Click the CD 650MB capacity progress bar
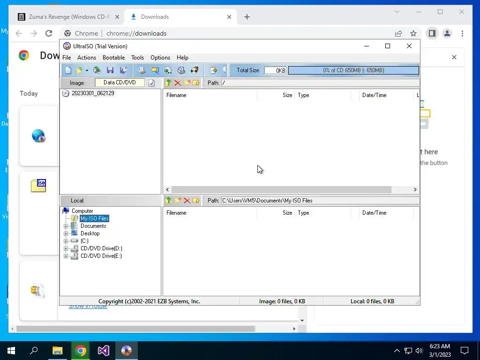The image size is (480, 360). tap(353, 70)
